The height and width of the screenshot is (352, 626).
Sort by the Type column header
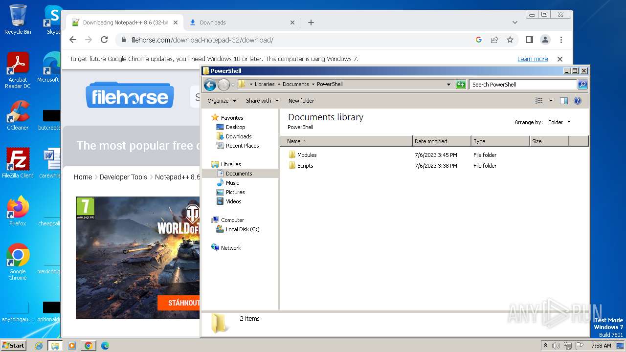tap(500, 141)
